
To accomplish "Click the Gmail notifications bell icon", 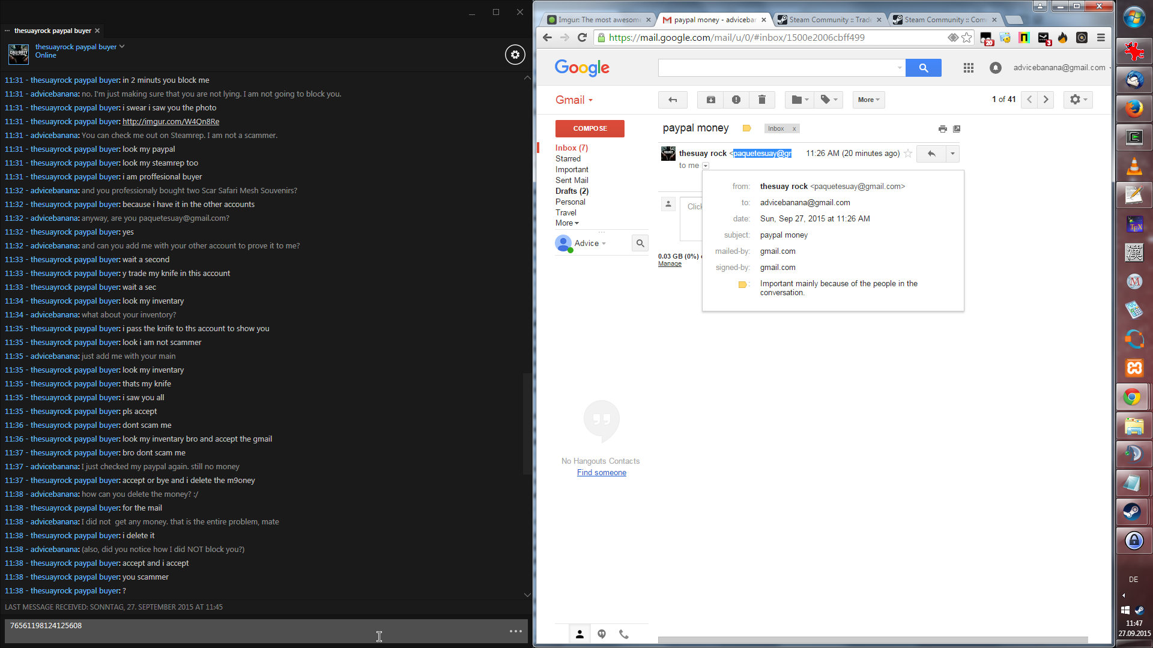I will [995, 68].
